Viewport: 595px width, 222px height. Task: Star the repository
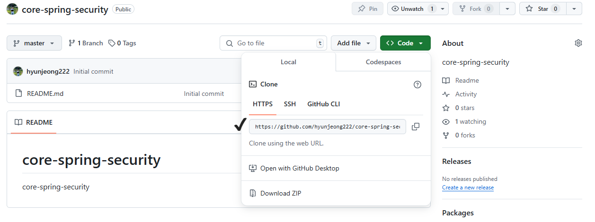(542, 9)
